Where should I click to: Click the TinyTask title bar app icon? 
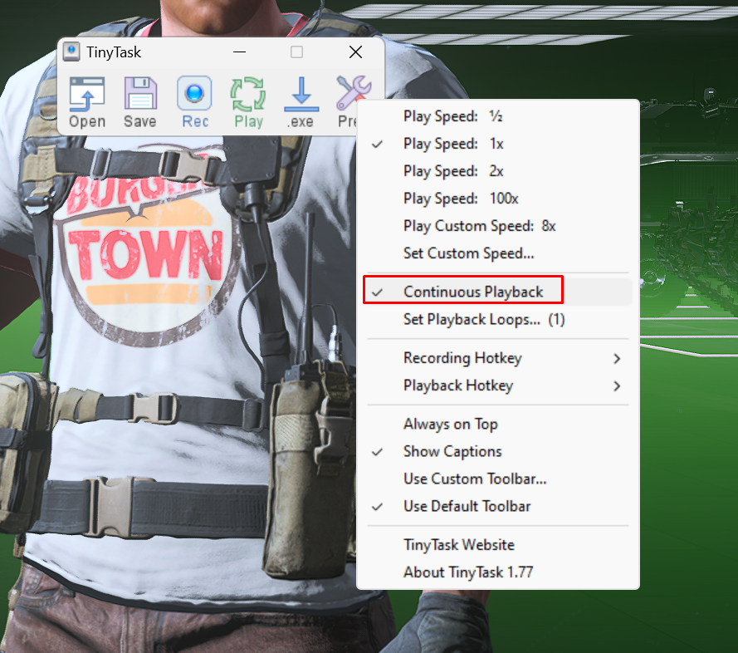point(71,52)
